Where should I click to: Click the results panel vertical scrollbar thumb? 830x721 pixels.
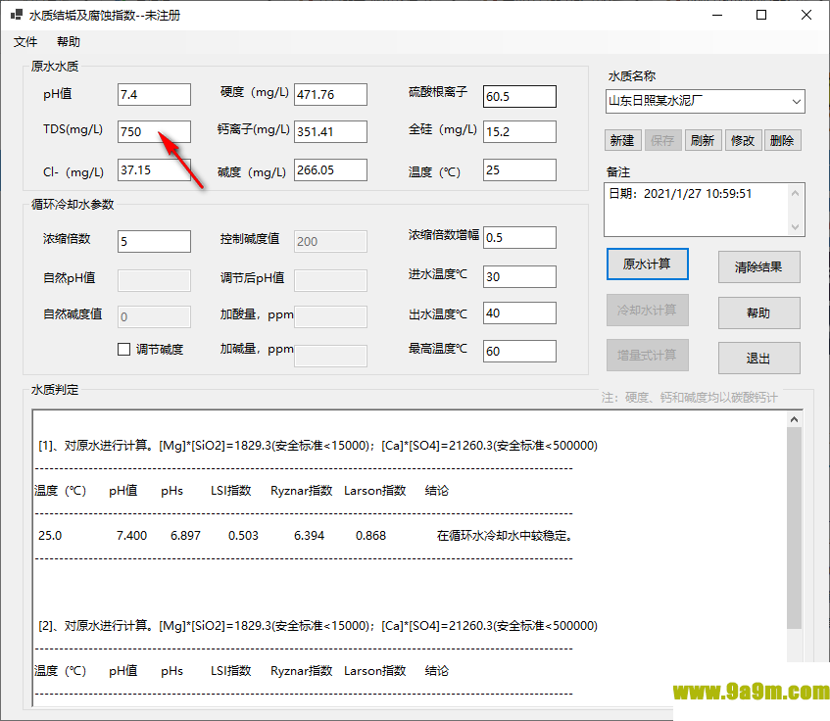tap(794, 528)
